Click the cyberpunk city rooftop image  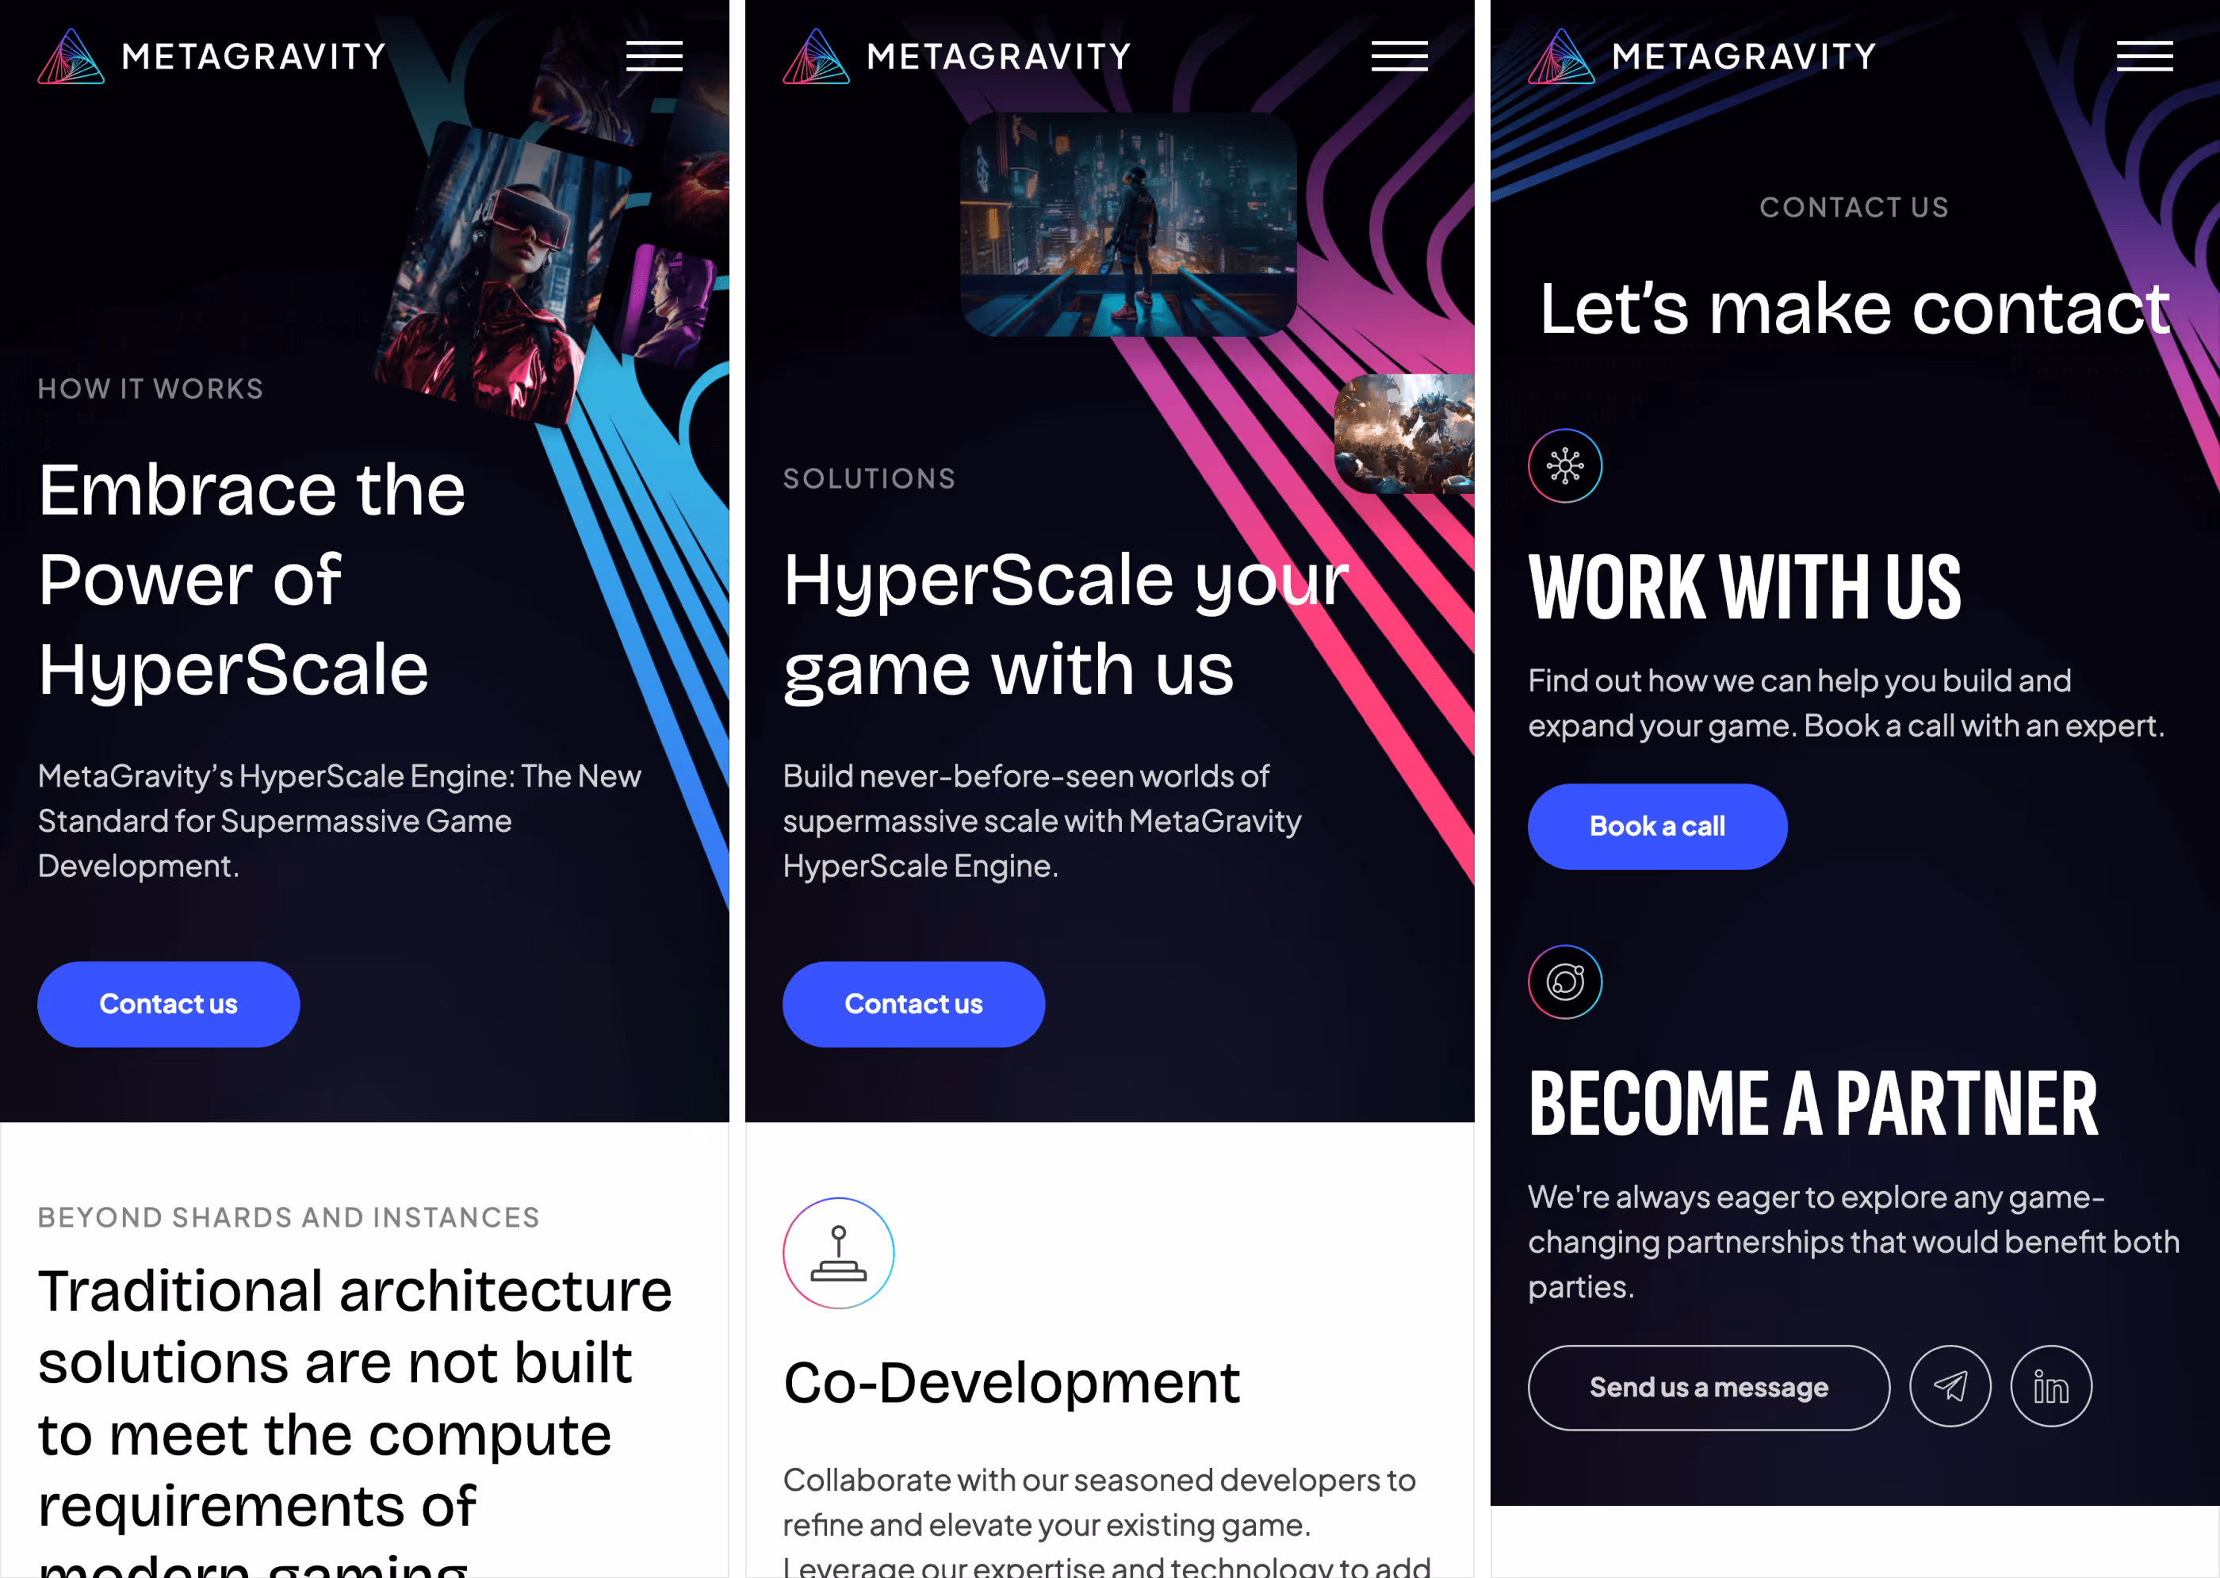pyautogui.click(x=1128, y=224)
